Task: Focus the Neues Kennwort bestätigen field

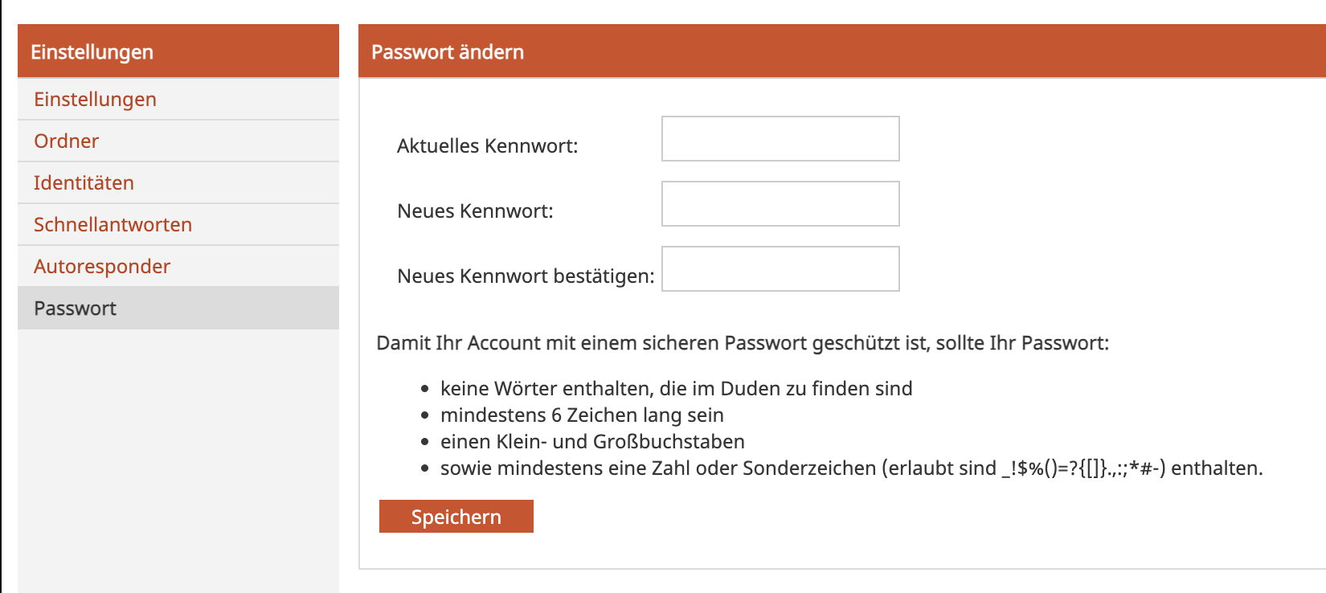Action: point(780,269)
